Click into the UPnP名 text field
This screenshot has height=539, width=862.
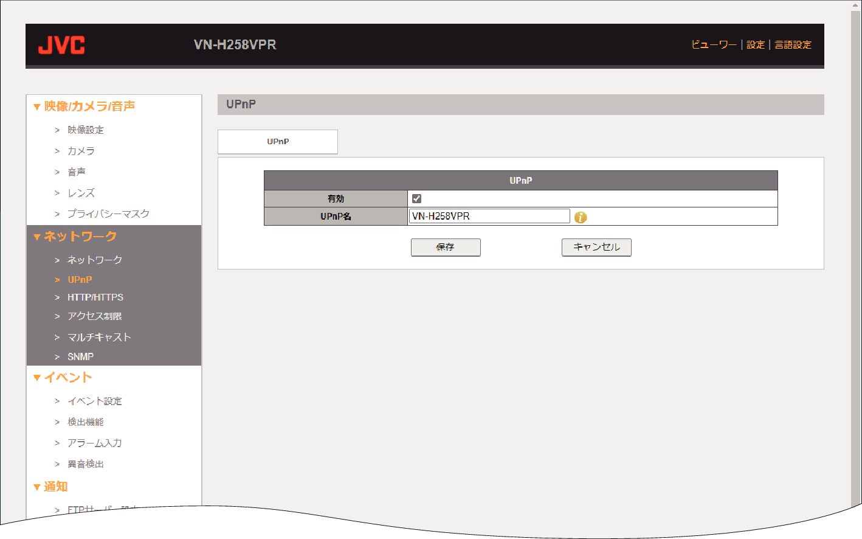coord(489,216)
